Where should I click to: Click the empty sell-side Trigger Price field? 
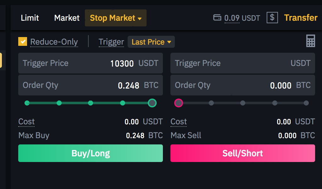point(243,63)
